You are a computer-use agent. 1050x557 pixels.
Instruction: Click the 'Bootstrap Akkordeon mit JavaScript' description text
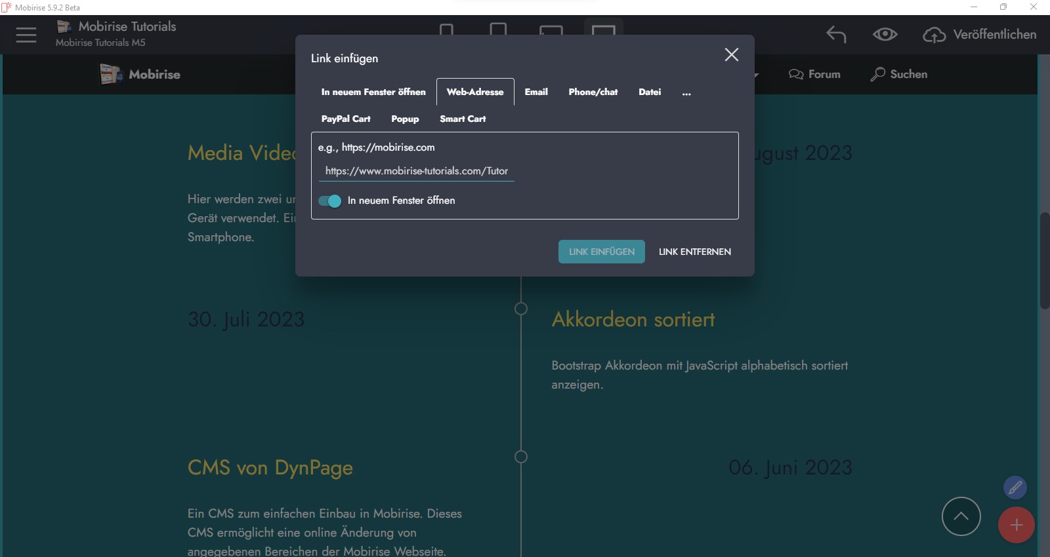(x=700, y=375)
